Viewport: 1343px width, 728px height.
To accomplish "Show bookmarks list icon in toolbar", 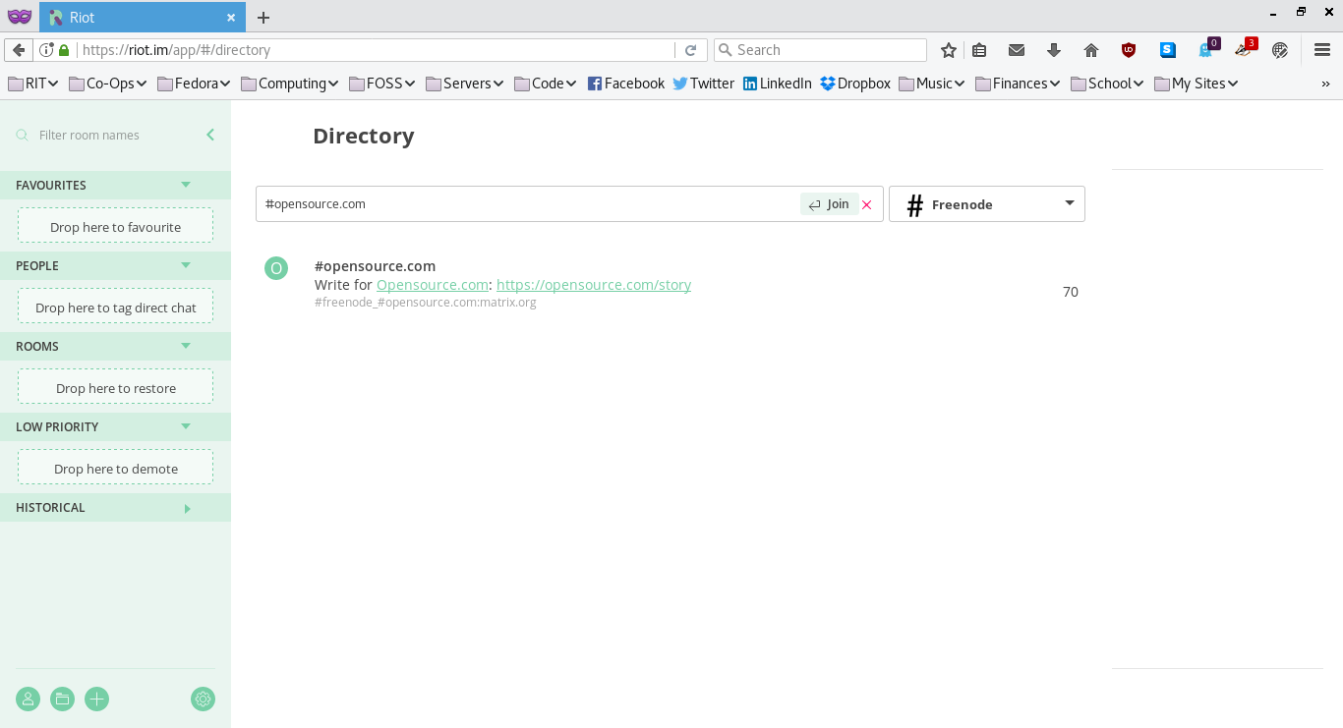I will click(x=979, y=50).
